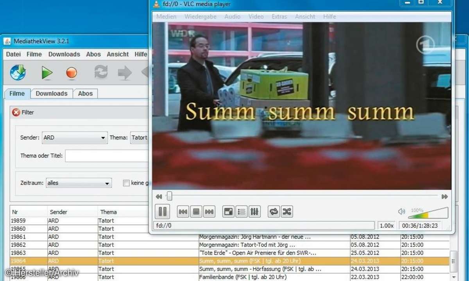The height and width of the screenshot is (281, 469).
Task: Click slower rewind arrows left of seek bar
Action: (159, 197)
